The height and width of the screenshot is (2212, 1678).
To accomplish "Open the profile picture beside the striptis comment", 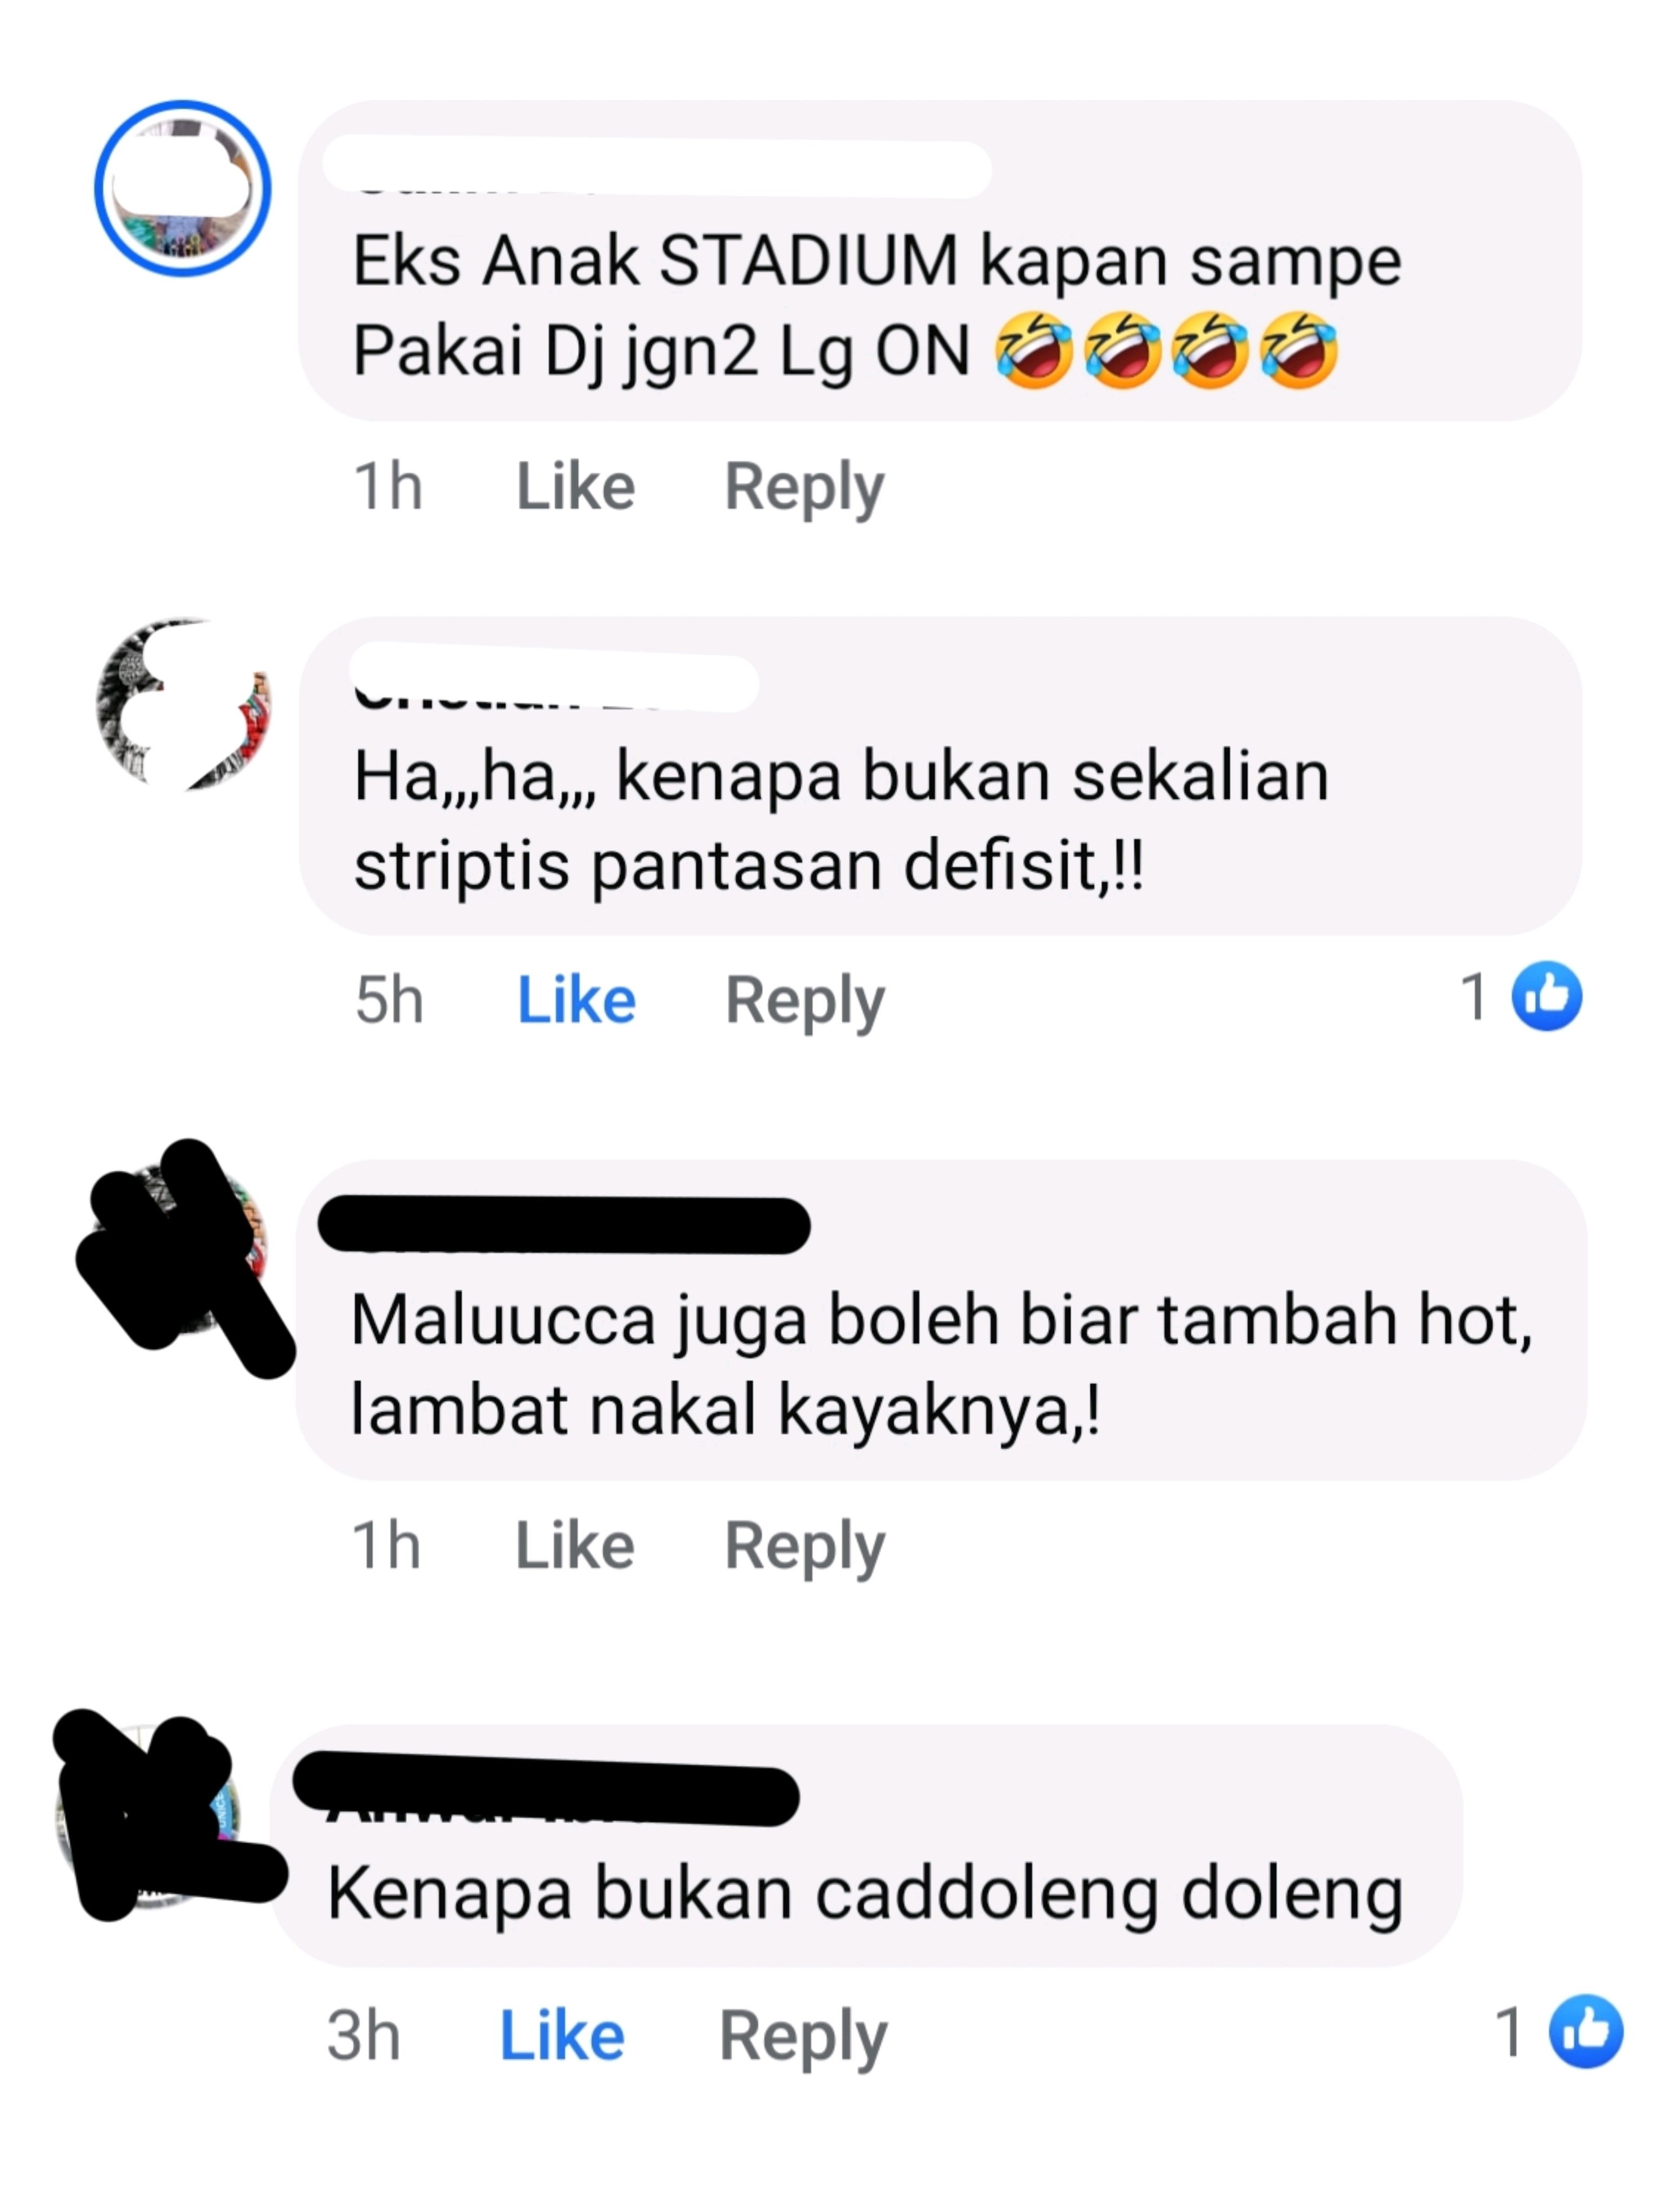I will click(x=183, y=704).
